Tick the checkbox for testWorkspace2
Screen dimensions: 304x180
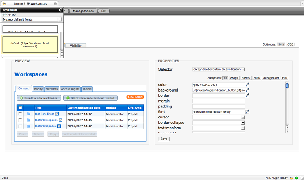pyautogui.click(x=20, y=126)
